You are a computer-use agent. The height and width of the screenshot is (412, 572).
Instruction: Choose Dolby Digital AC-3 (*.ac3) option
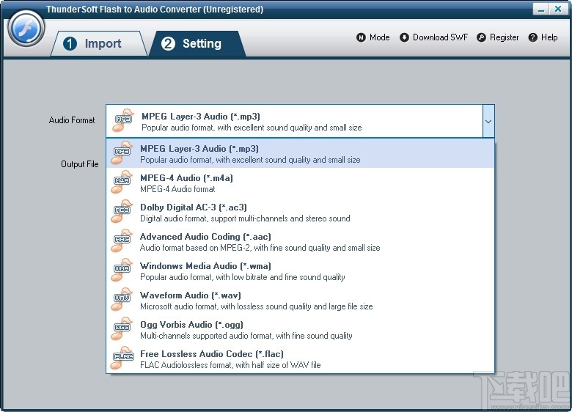[x=300, y=212]
